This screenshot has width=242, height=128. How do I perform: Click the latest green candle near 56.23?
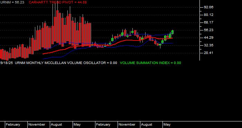(x=173, y=32)
